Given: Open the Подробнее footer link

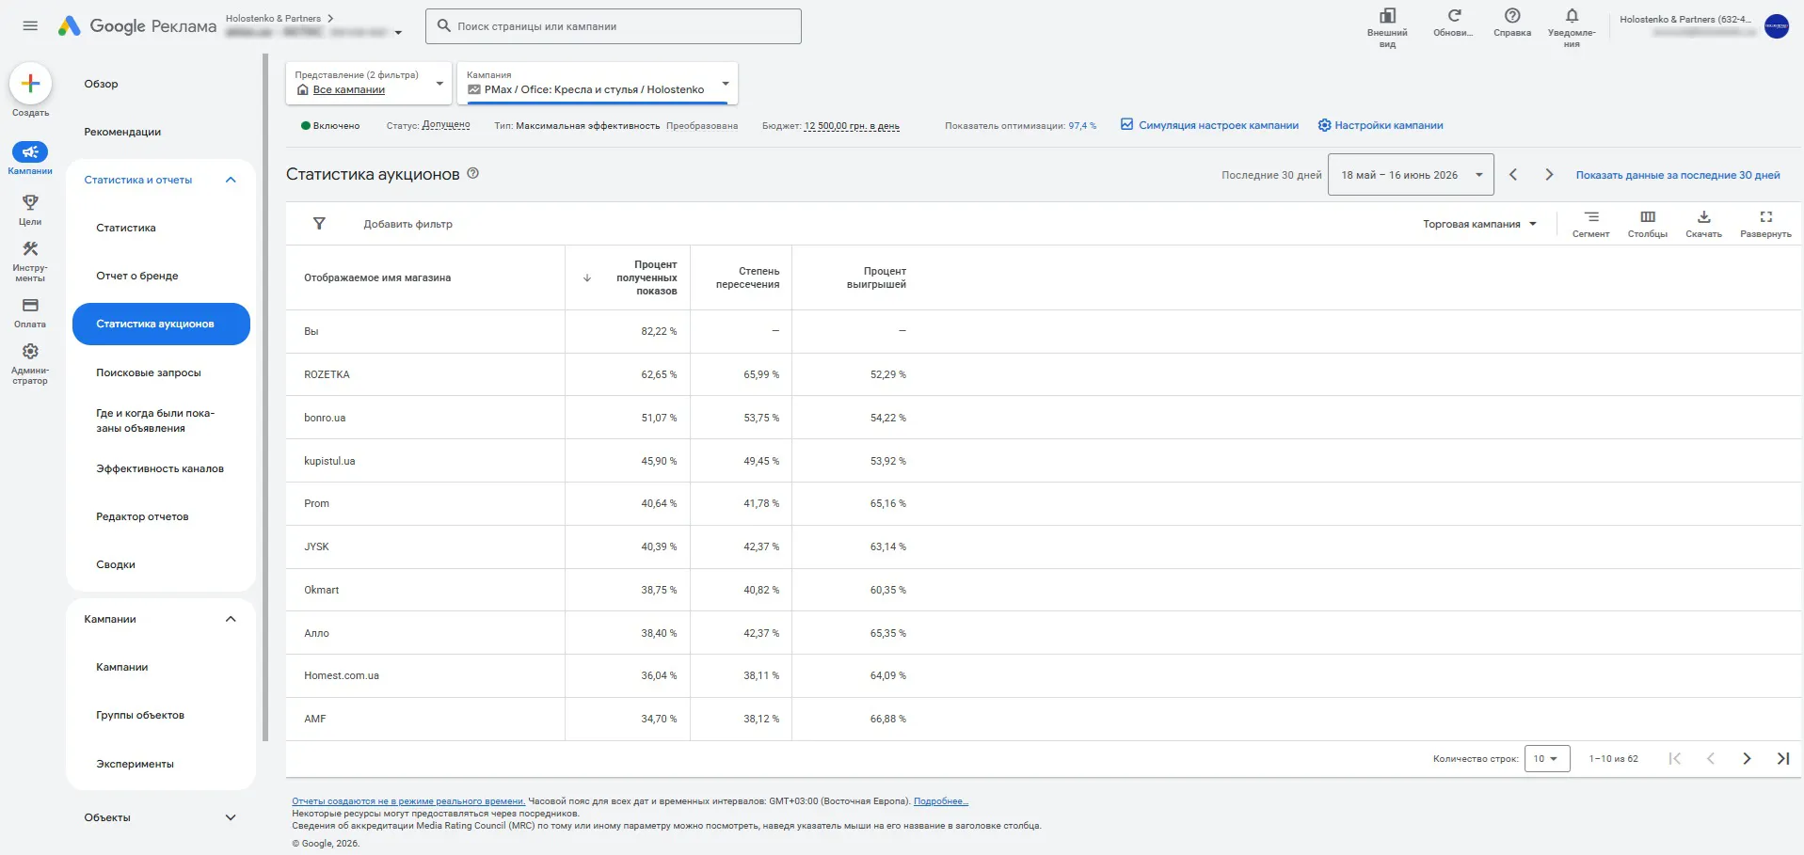Looking at the screenshot, I should pyautogui.click(x=941, y=801).
